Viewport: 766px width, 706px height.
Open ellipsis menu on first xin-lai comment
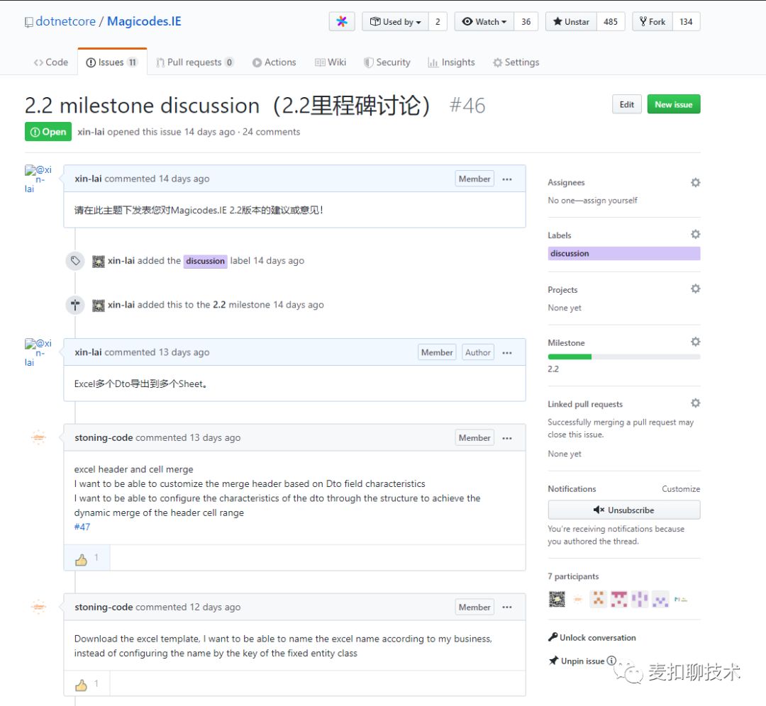pos(507,179)
